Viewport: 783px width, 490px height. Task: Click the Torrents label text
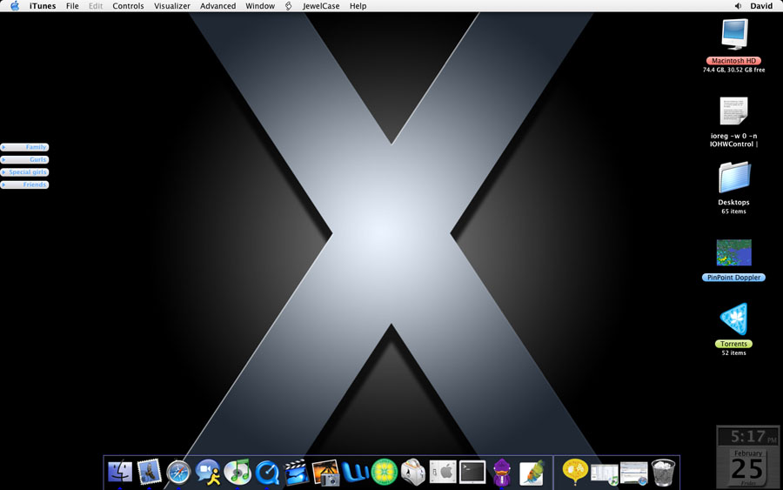(733, 344)
